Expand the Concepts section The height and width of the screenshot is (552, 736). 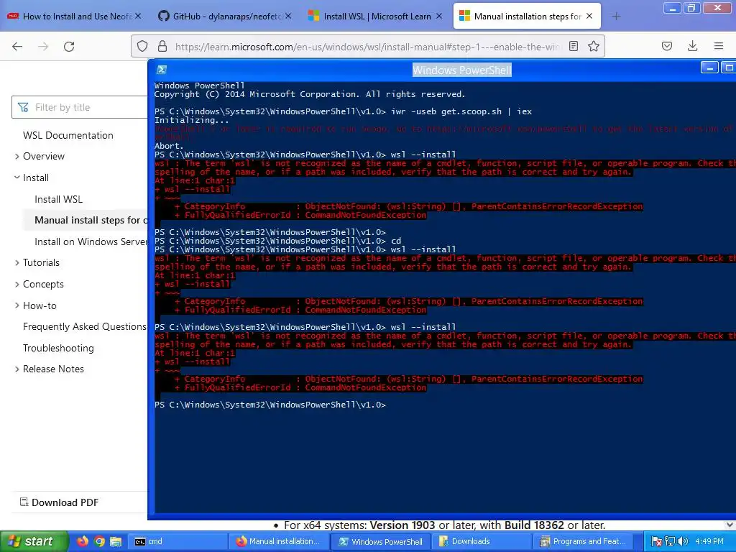[x=17, y=284]
